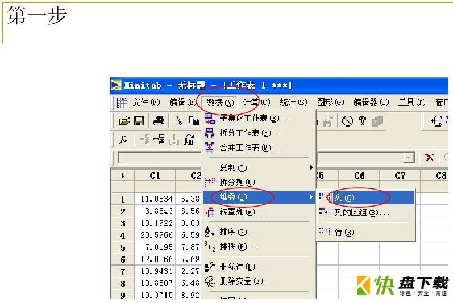Click the 拆分列 menu icon
The width and height of the screenshot is (453, 303).
[210, 182]
